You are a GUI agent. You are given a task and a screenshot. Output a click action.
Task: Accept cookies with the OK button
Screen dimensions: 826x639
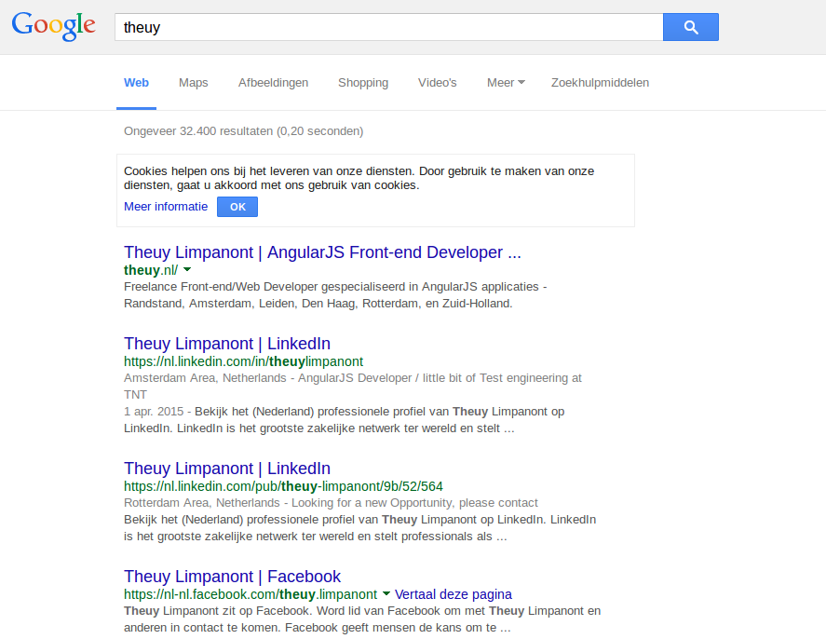pos(237,207)
